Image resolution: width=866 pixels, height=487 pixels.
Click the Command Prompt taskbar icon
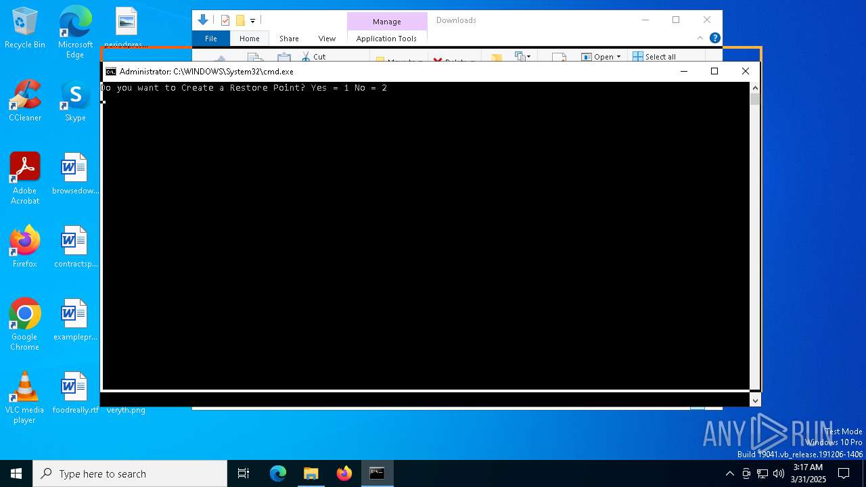coord(377,473)
